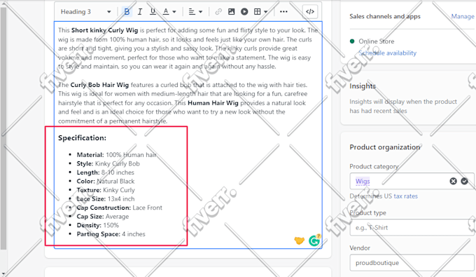Toggle Italic formatting in editor toolbar
Screen dimensions: 476x277
coord(139,11)
